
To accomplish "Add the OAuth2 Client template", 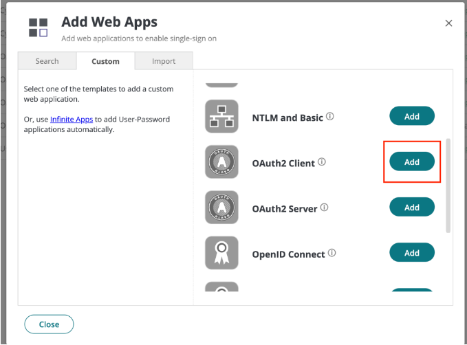I will pyautogui.click(x=412, y=162).
